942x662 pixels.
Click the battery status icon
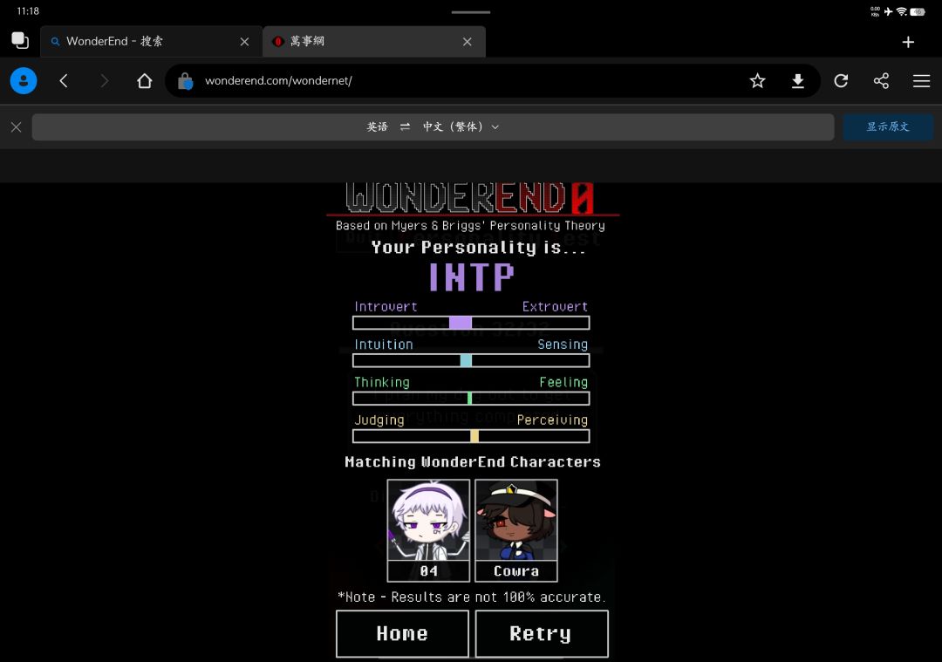918,11
